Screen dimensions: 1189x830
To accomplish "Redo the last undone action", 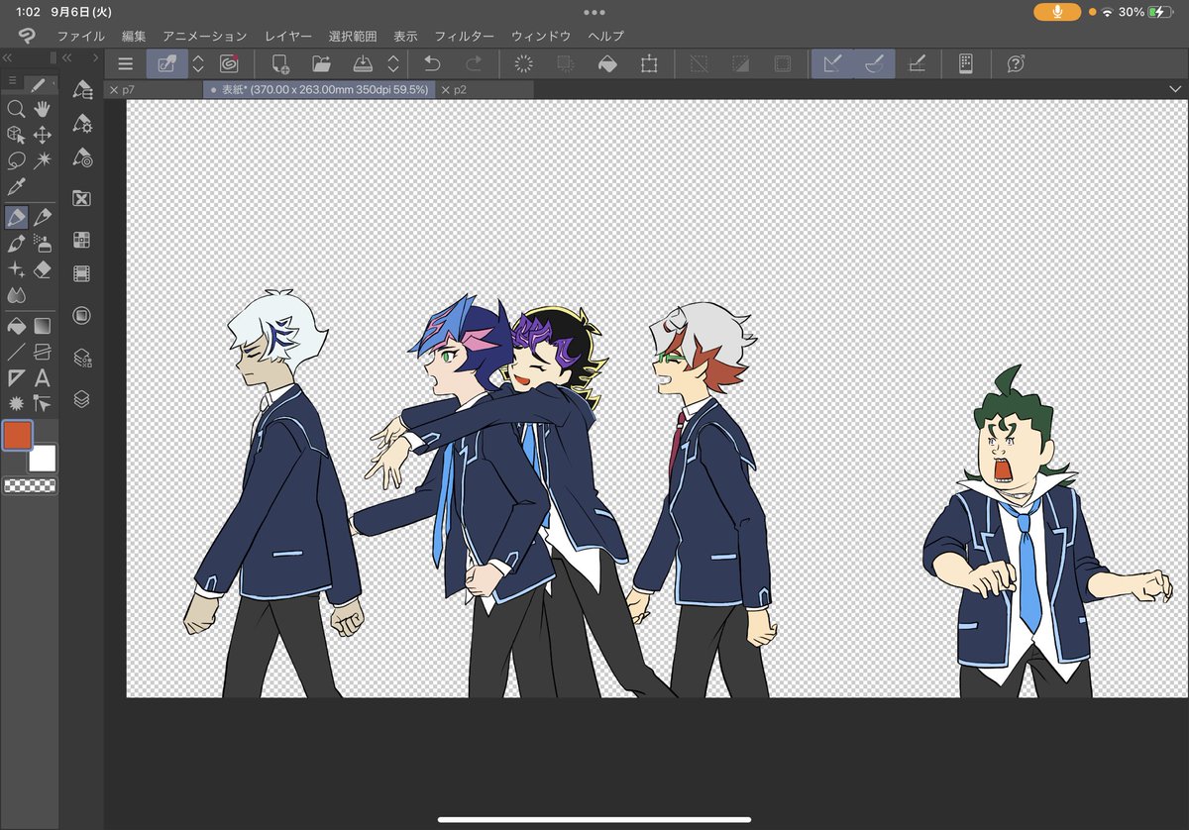I will [474, 64].
